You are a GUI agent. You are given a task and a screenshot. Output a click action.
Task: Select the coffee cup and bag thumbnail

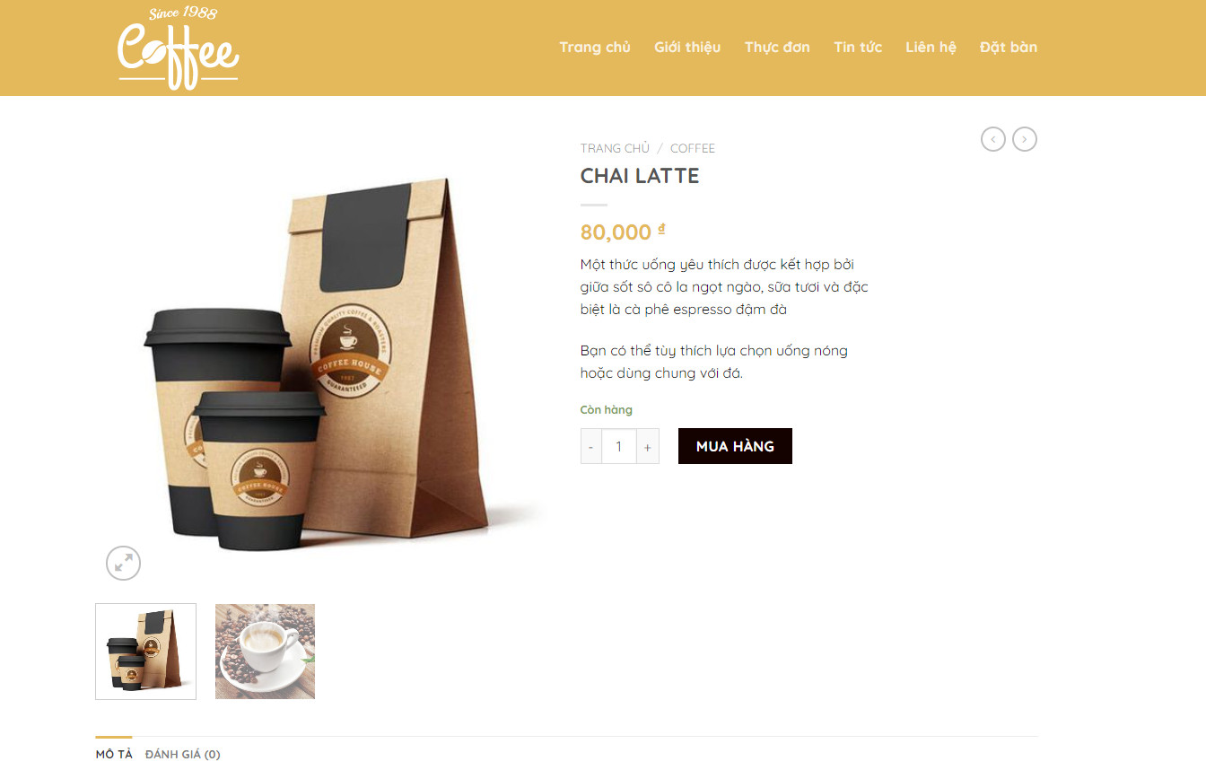[x=145, y=652]
